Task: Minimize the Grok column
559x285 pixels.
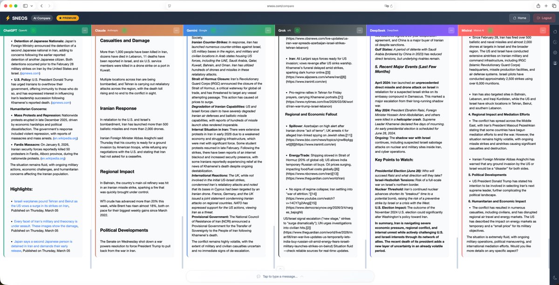Action: 360,30
